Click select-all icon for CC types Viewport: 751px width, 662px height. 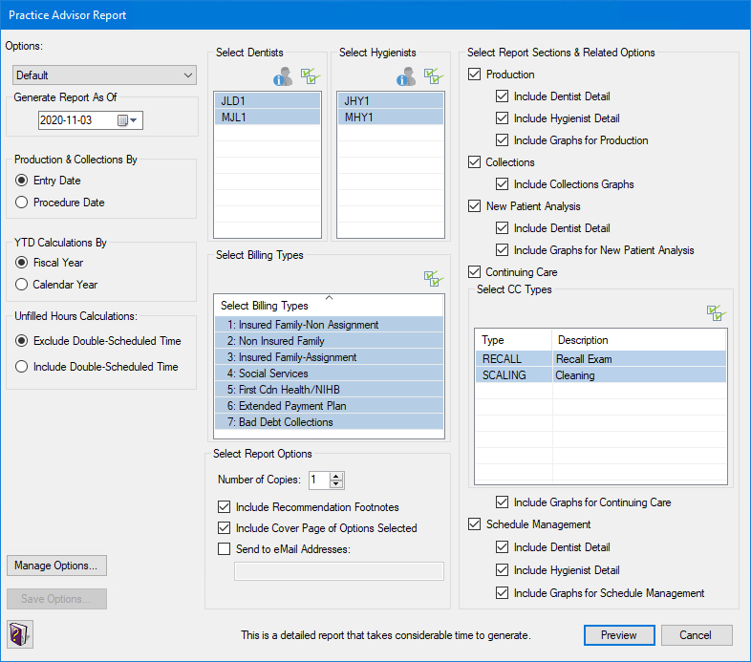point(717,312)
